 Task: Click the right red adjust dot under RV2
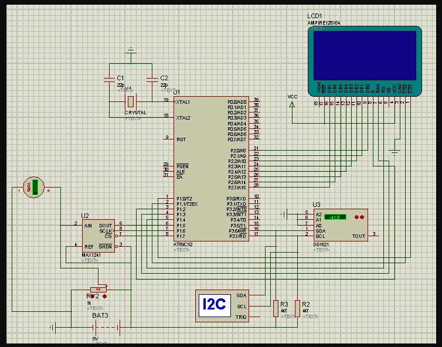coord(105,296)
